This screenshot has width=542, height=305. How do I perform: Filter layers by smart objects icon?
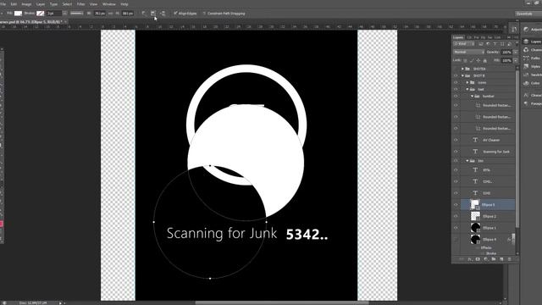tap(509, 44)
